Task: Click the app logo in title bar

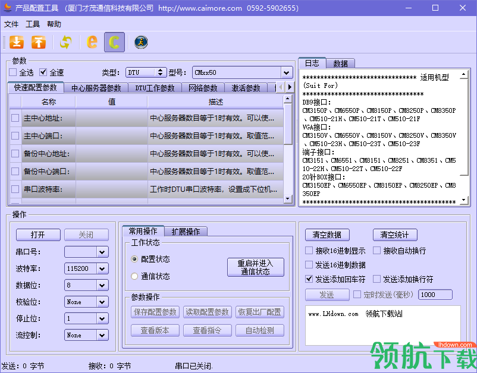Action: pos(7,8)
